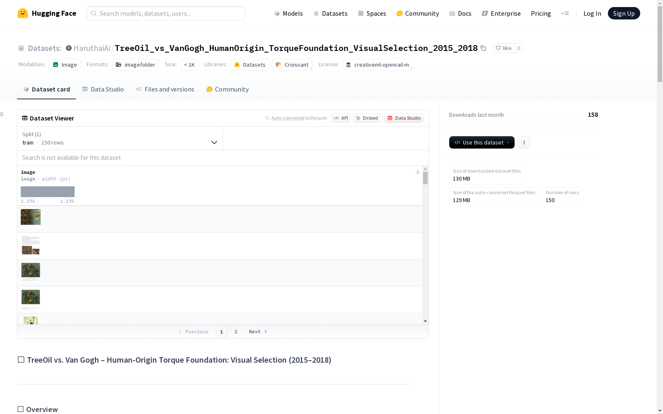Go to the Next page of rows
Screen dimensions: 663x414
[x=258, y=332]
